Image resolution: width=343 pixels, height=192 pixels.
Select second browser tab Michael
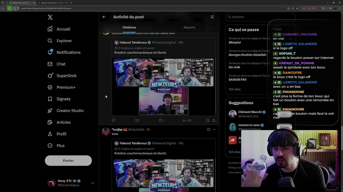point(52,3)
